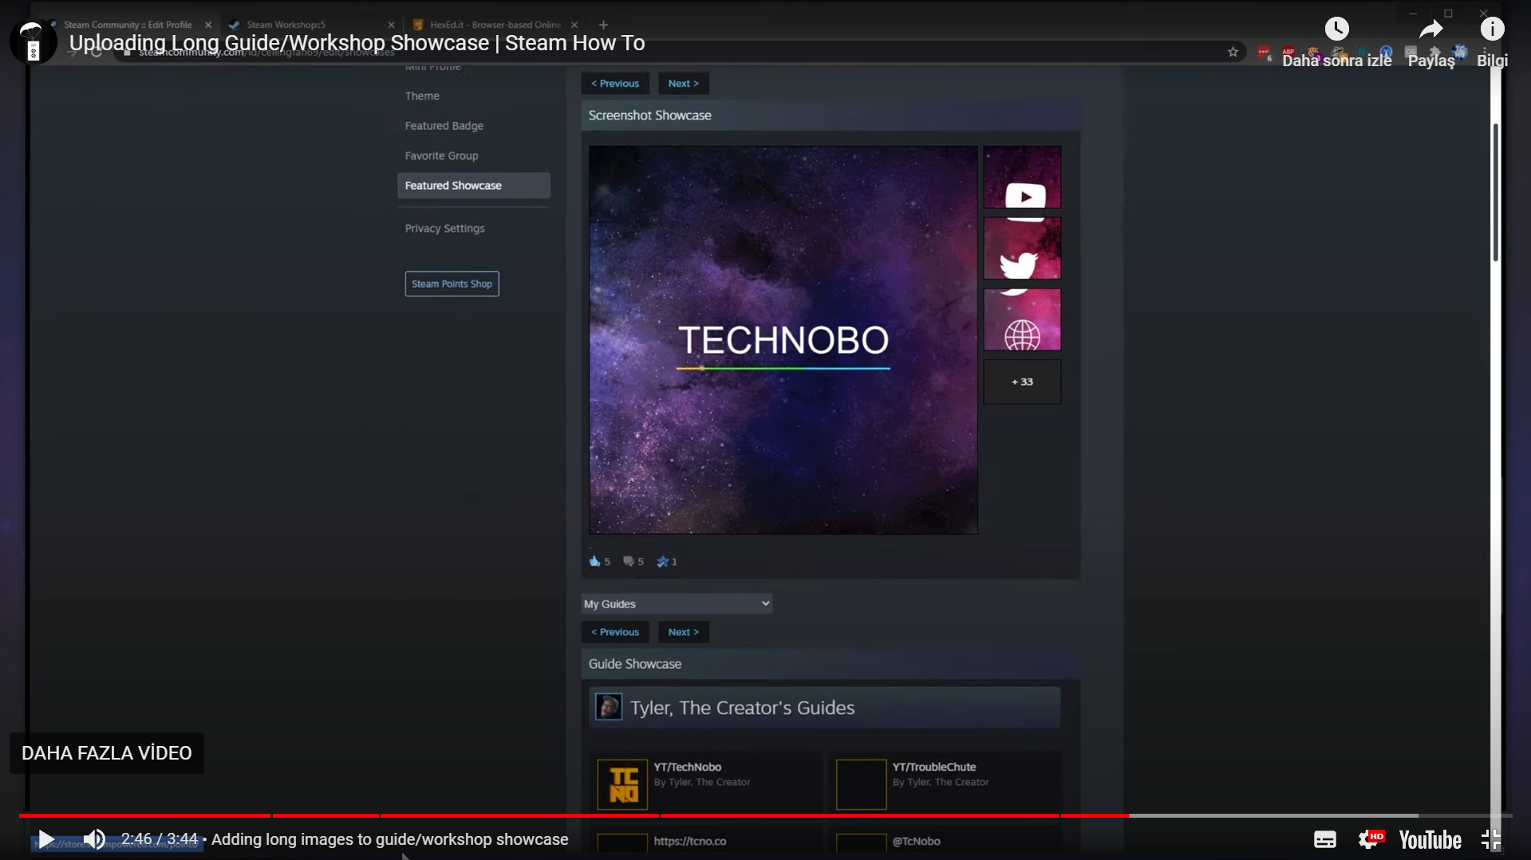1531x860 pixels.
Task: Open video quality settings gear
Action: pyautogui.click(x=1370, y=839)
